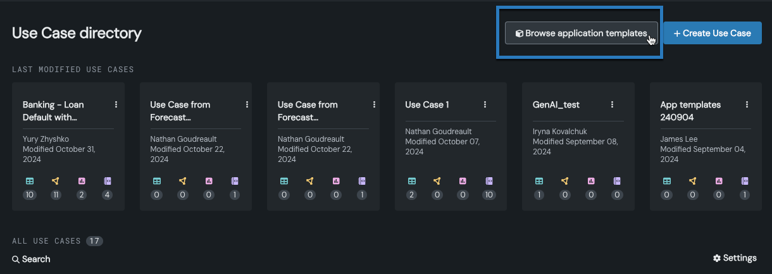
Task: Click teal datasets icon on Banking card
Action: pos(29,181)
